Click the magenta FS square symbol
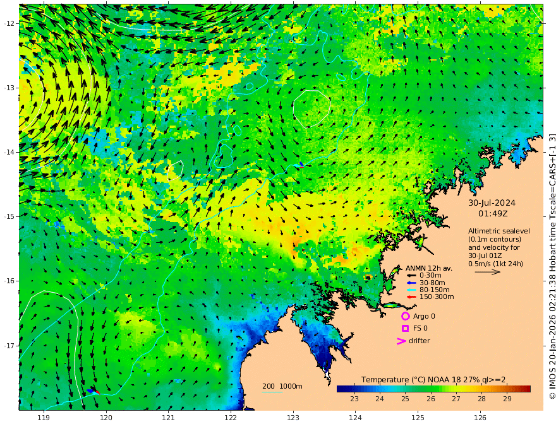Viewport: 556px width, 429px height. click(405, 329)
